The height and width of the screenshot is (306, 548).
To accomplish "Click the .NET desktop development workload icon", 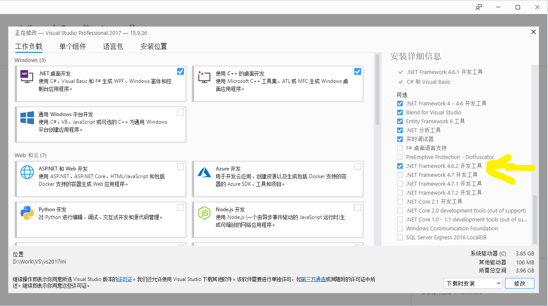I will pyautogui.click(x=27, y=76).
